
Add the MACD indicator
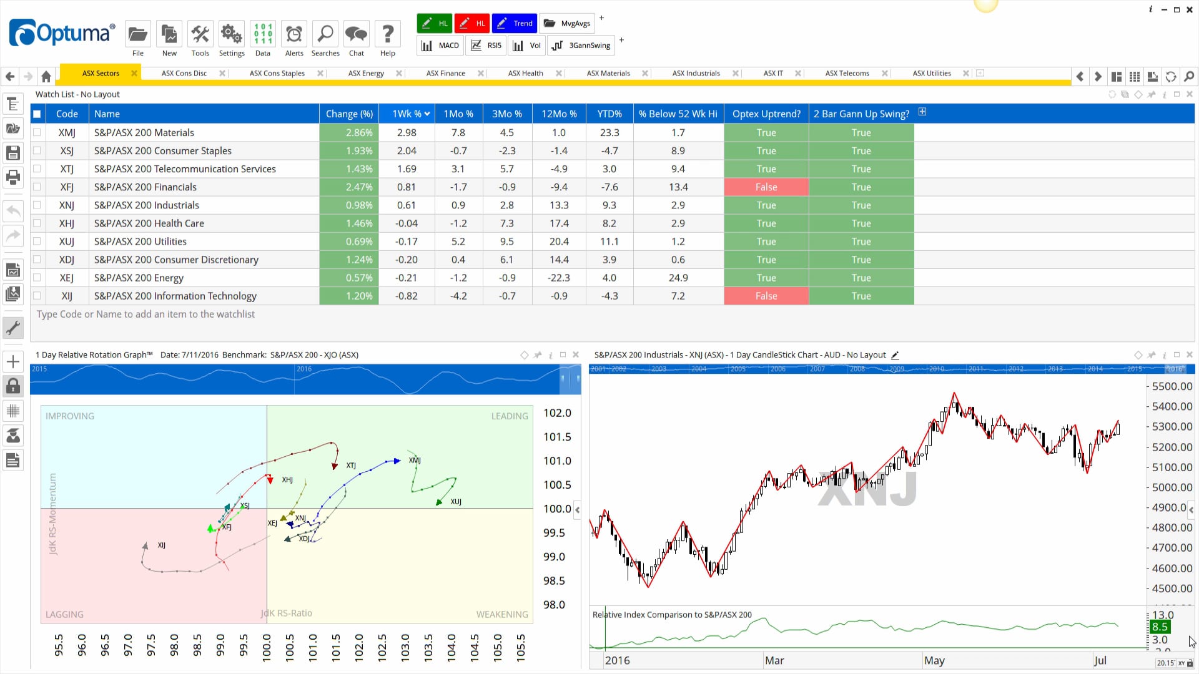click(440, 45)
